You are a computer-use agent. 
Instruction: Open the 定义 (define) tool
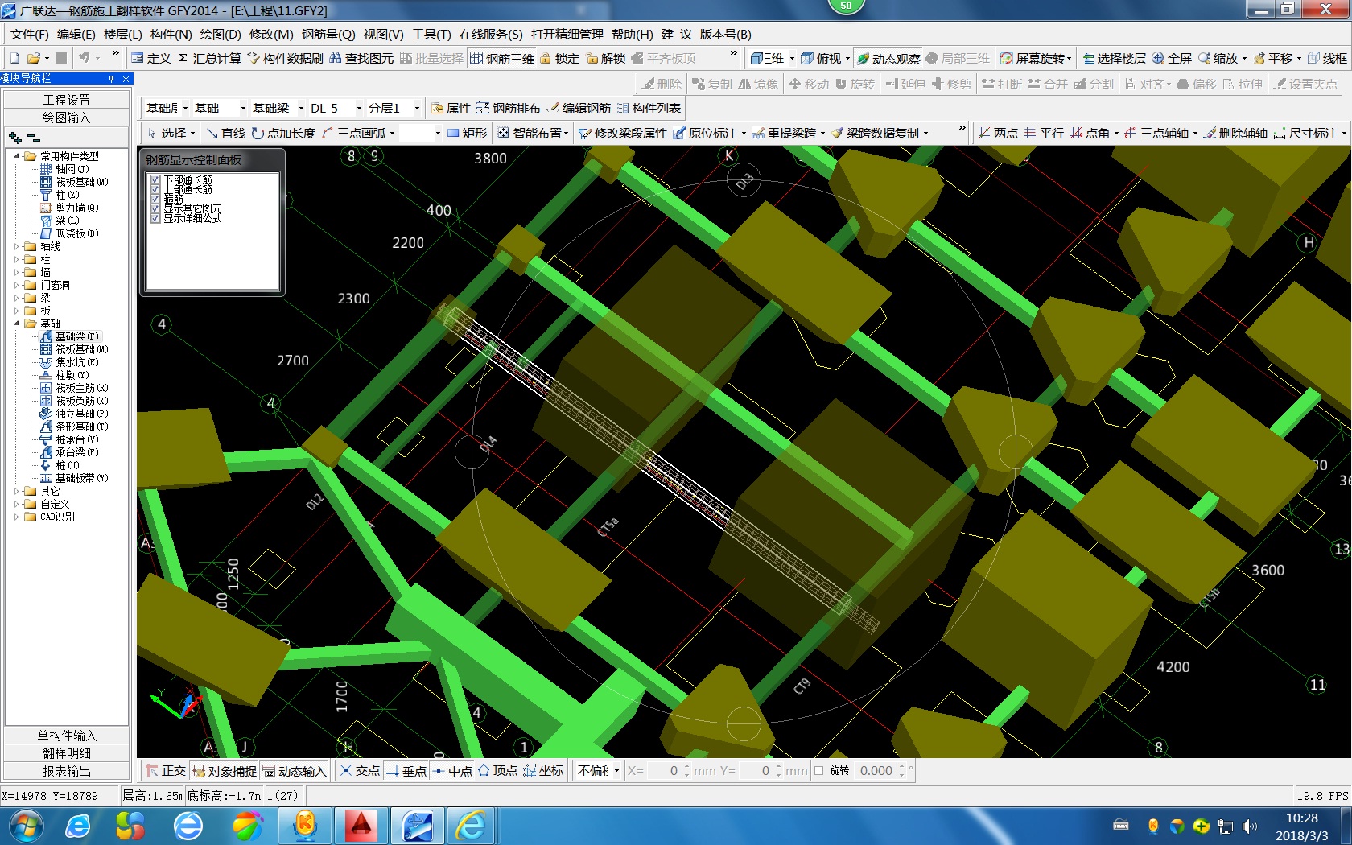151,58
